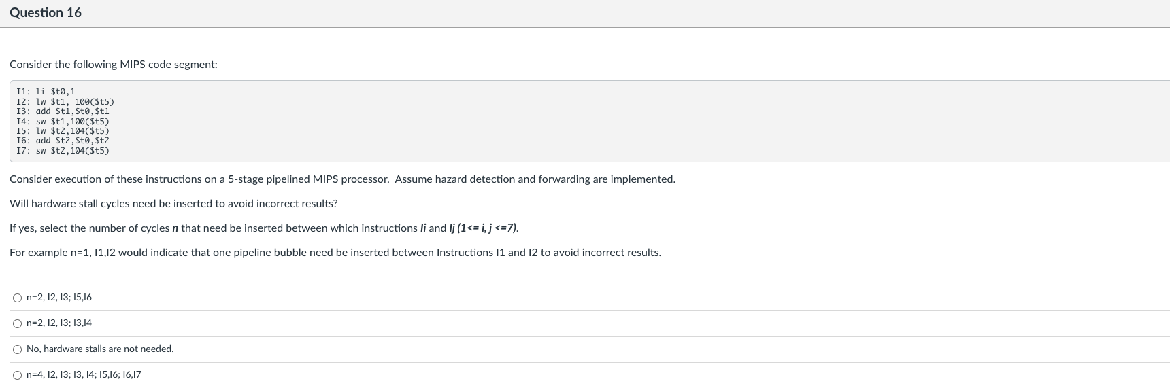Select the radio button for n=2, I2, I3; I5,I6
The width and height of the screenshot is (1170, 392).
pos(17,298)
